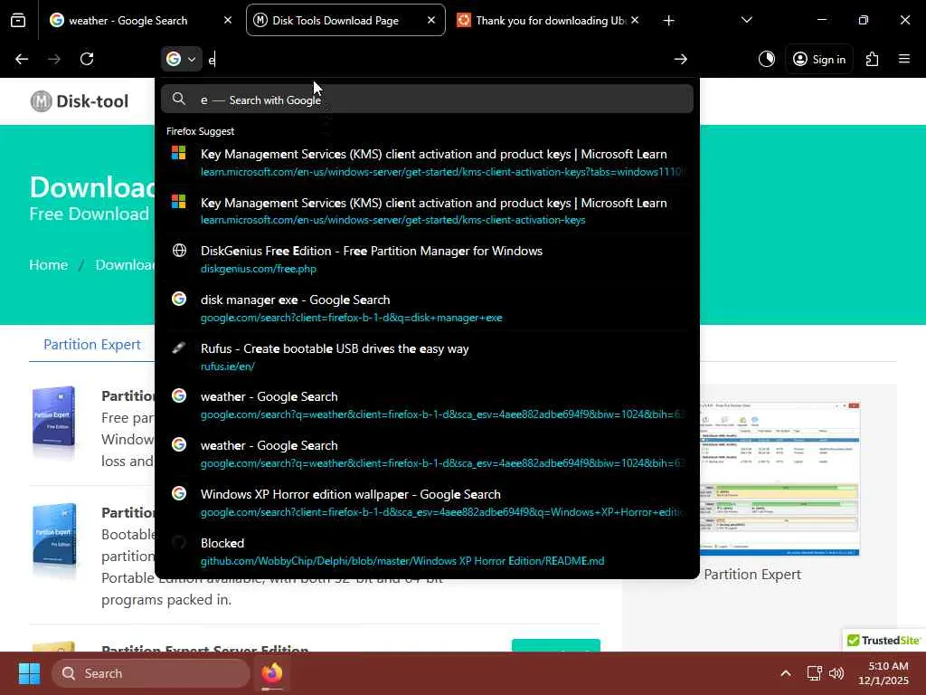Select 'e — Search with Google' suggestion
Image resolution: width=926 pixels, height=695 pixels.
point(427,99)
